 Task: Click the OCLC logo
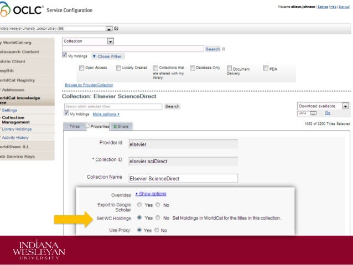[21, 9]
